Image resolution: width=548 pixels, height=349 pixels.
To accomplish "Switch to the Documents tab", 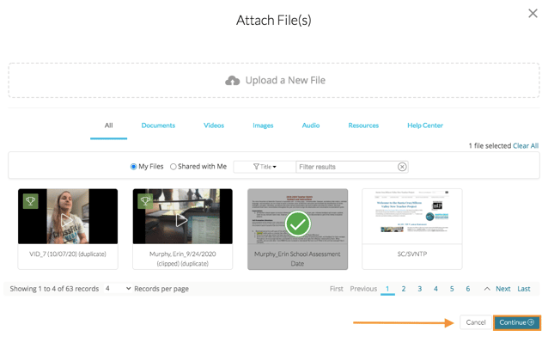I will [158, 126].
